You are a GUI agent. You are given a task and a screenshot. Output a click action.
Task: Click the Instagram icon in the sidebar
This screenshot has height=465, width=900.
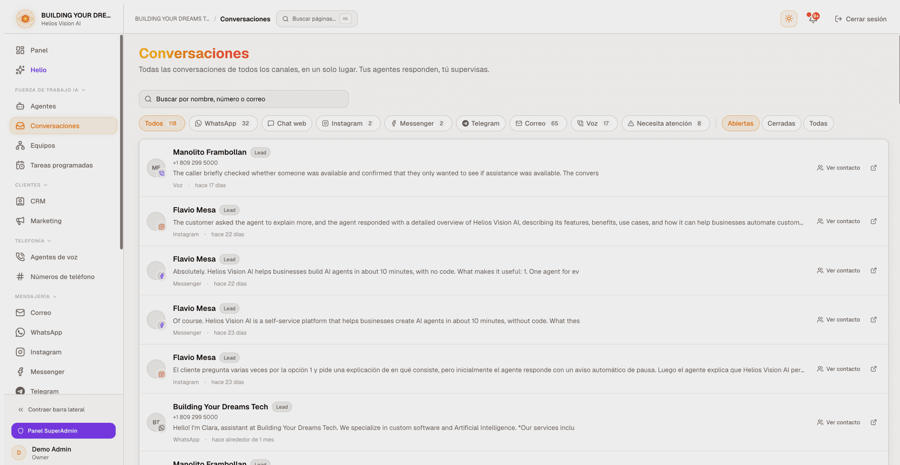point(20,352)
